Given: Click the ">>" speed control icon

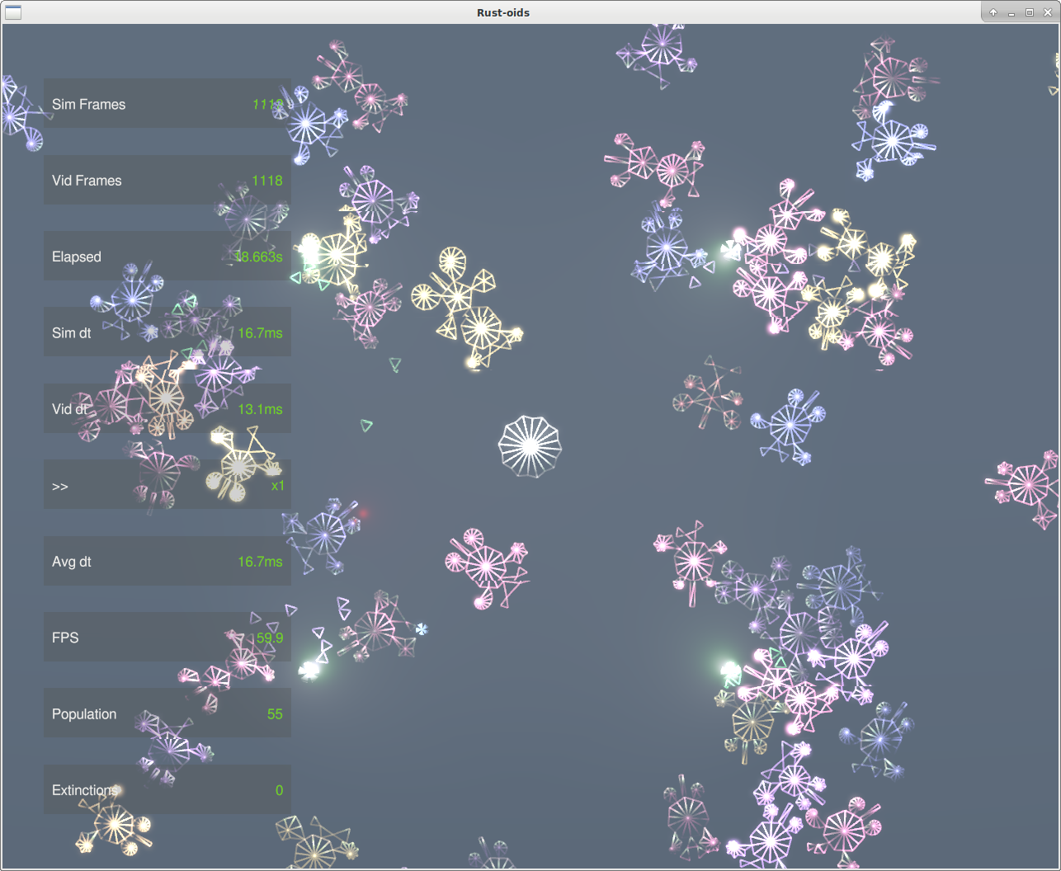Looking at the screenshot, I should pyautogui.click(x=59, y=486).
